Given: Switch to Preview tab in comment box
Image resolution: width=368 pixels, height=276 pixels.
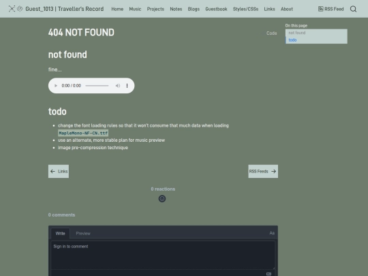Looking at the screenshot, I should (83, 233).
